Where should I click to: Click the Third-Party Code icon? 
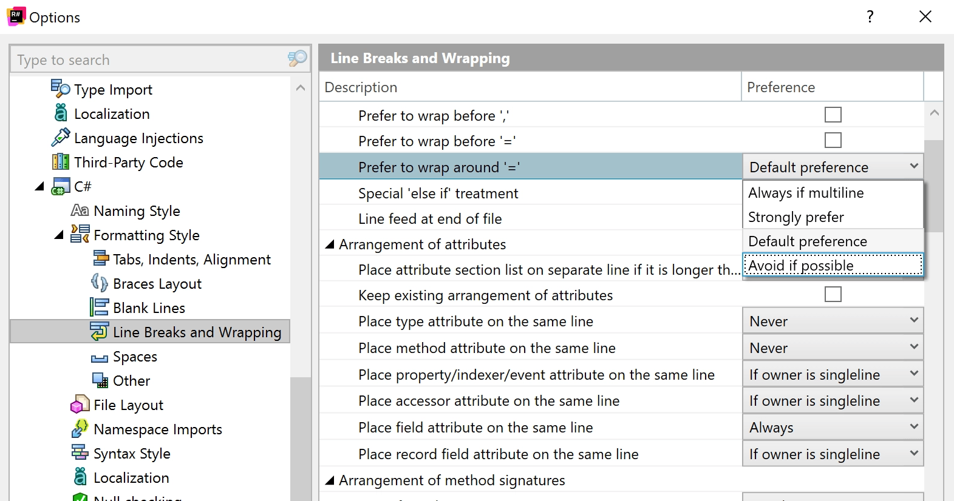click(x=60, y=162)
